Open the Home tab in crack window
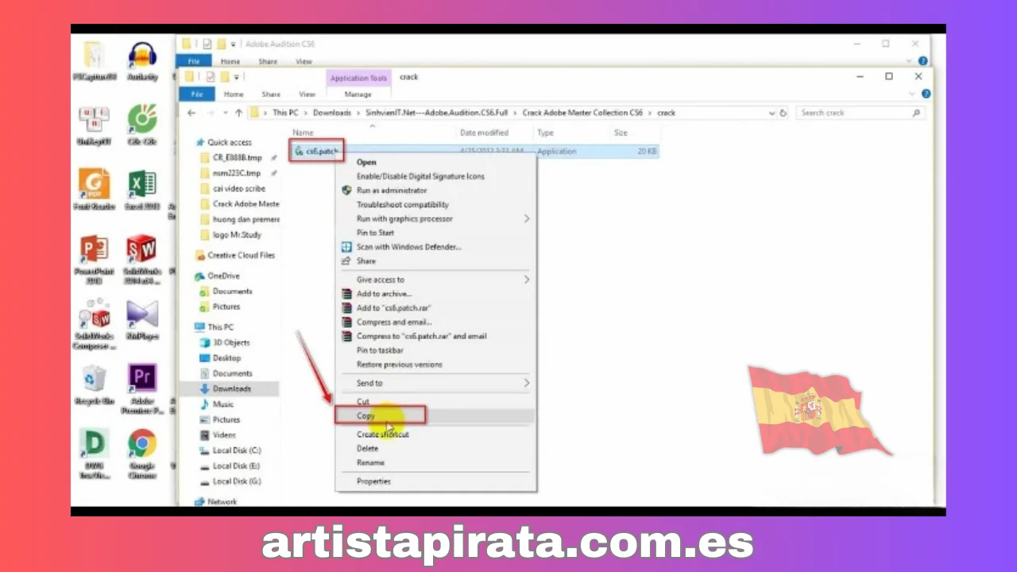The height and width of the screenshot is (572, 1017). point(234,94)
